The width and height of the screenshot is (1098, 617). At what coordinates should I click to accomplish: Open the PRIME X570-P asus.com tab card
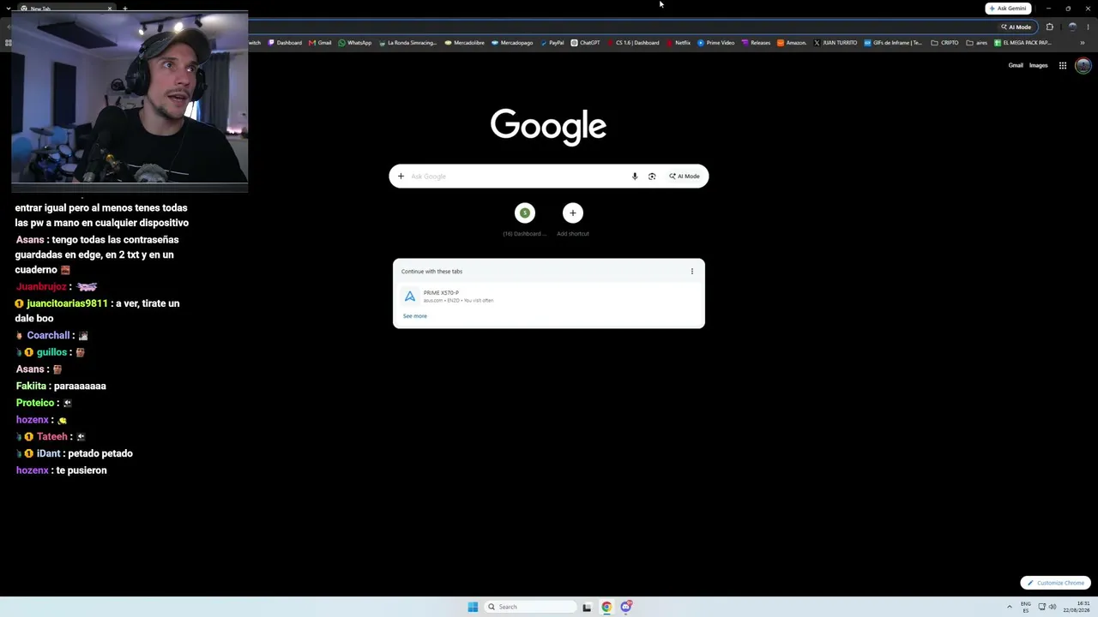549,297
